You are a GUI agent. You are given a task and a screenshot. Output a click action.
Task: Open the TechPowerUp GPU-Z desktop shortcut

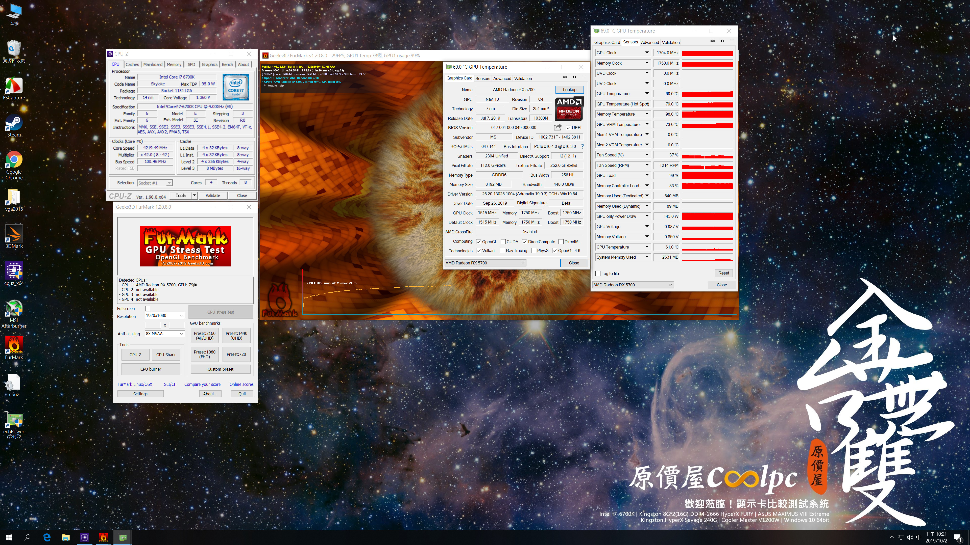point(14,425)
